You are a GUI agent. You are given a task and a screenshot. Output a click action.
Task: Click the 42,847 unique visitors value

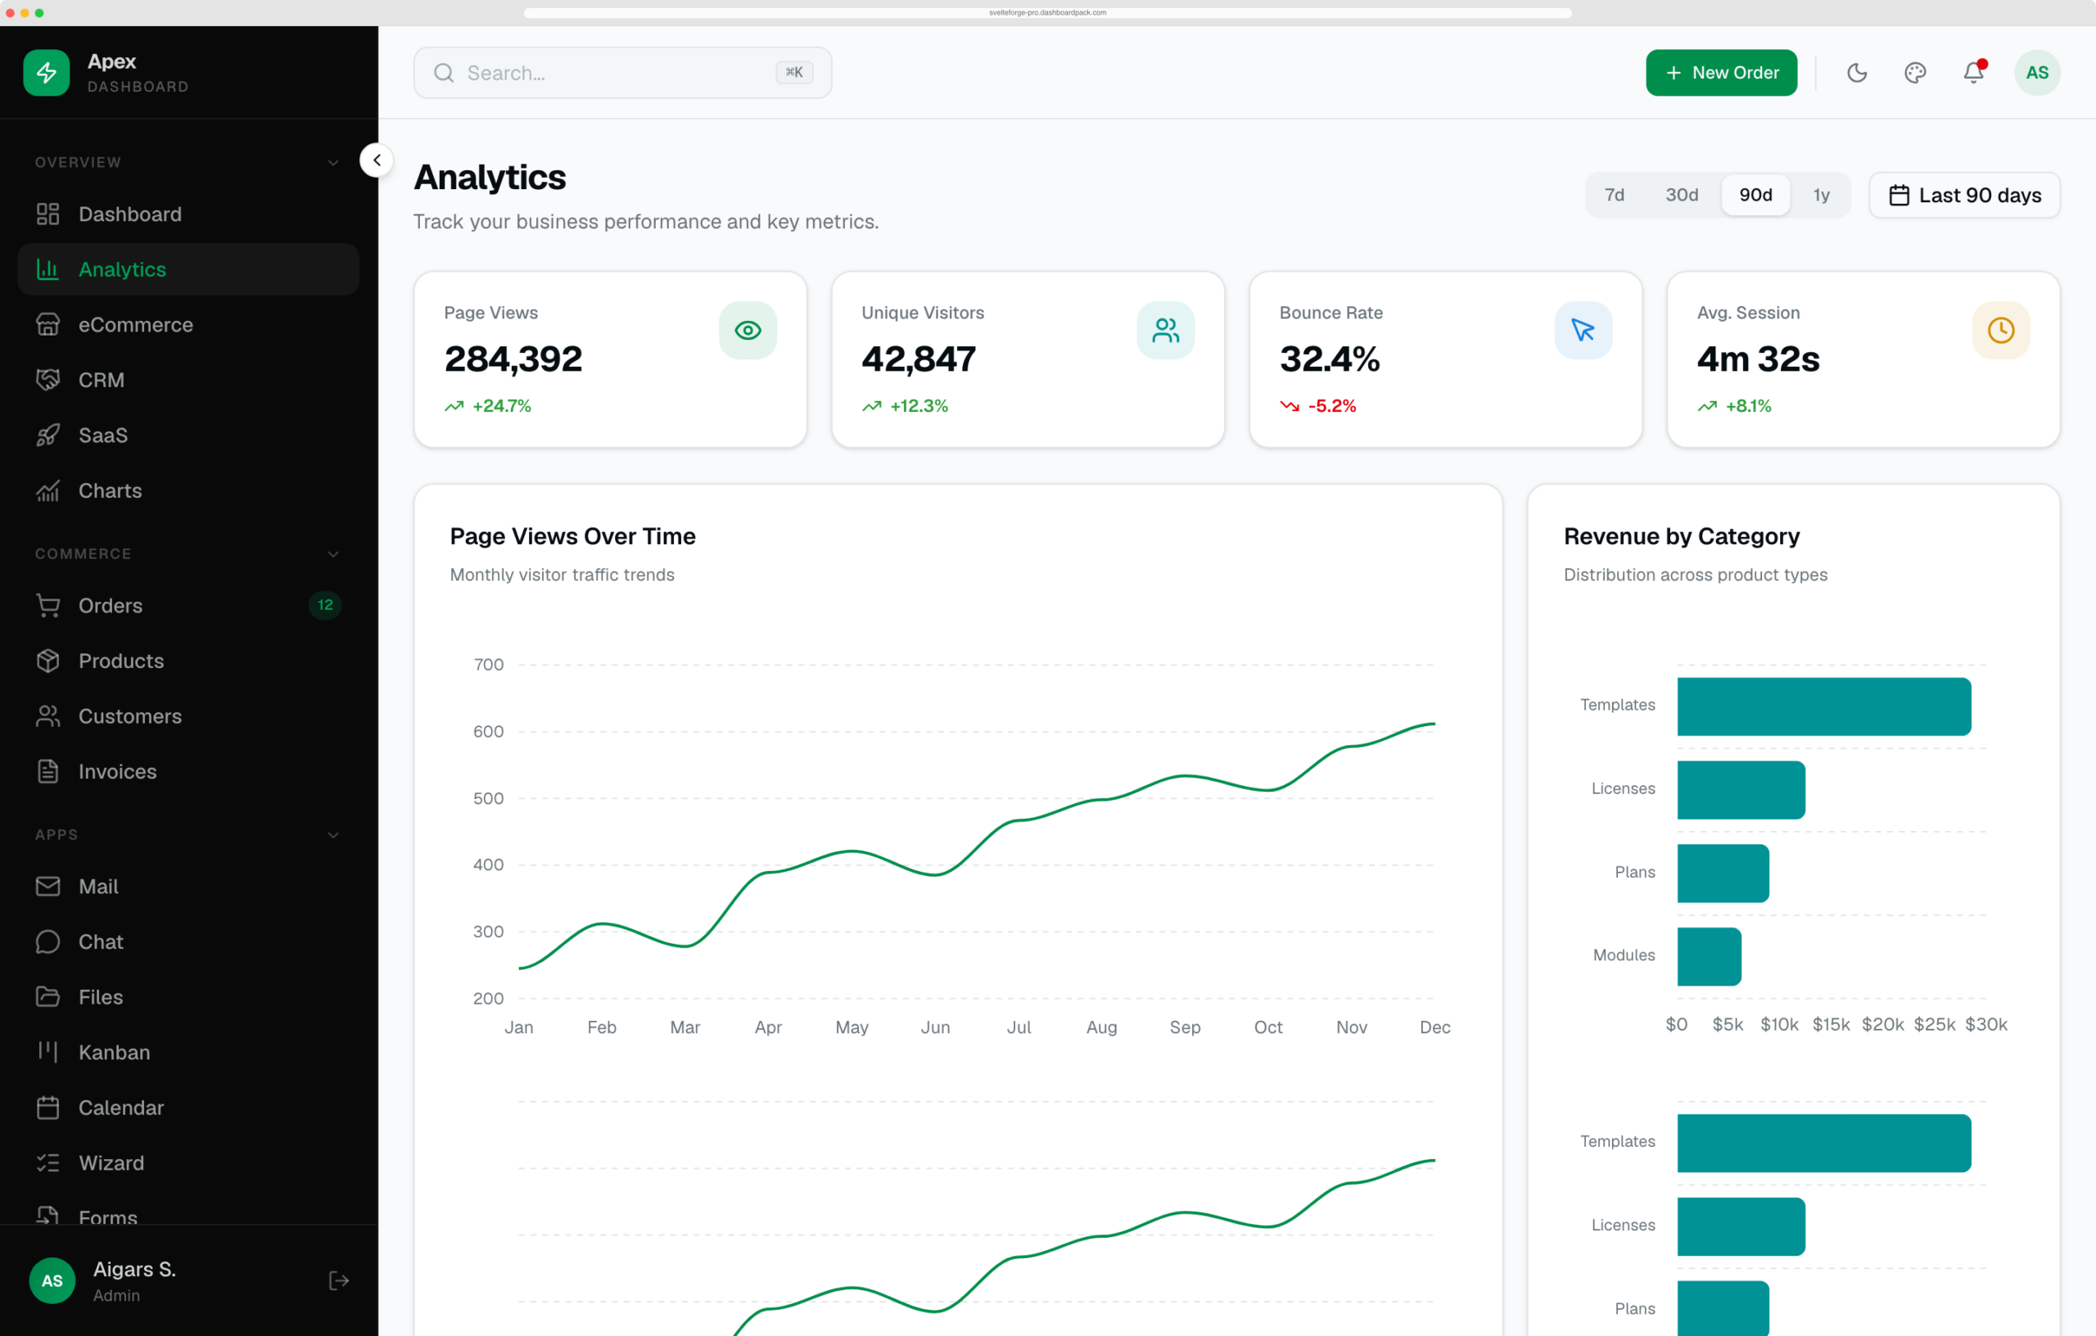click(919, 359)
